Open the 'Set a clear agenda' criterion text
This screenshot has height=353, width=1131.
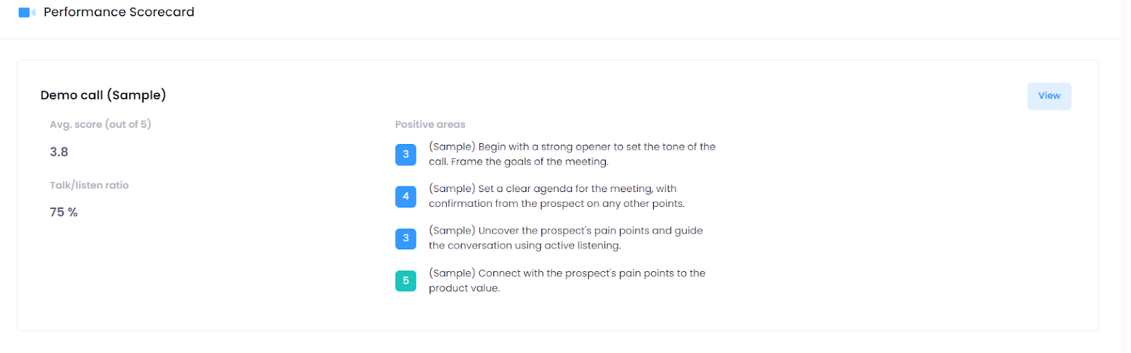coord(556,196)
